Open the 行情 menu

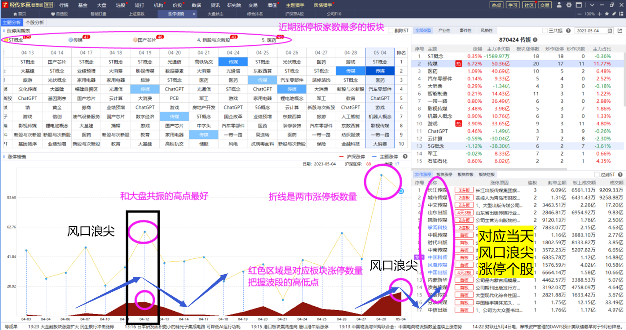(64, 5)
